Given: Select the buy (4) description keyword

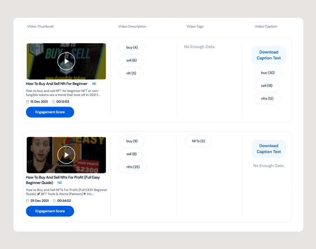Looking at the screenshot, I should (x=132, y=48).
